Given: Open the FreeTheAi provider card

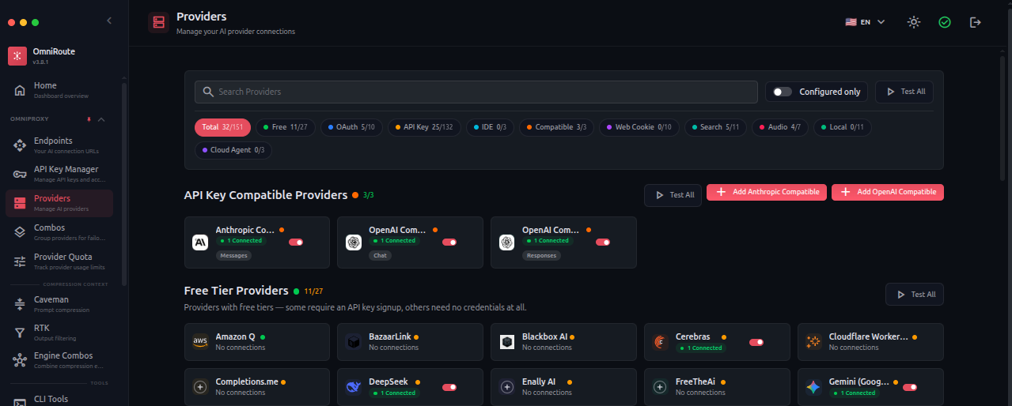Looking at the screenshot, I should click(x=717, y=387).
